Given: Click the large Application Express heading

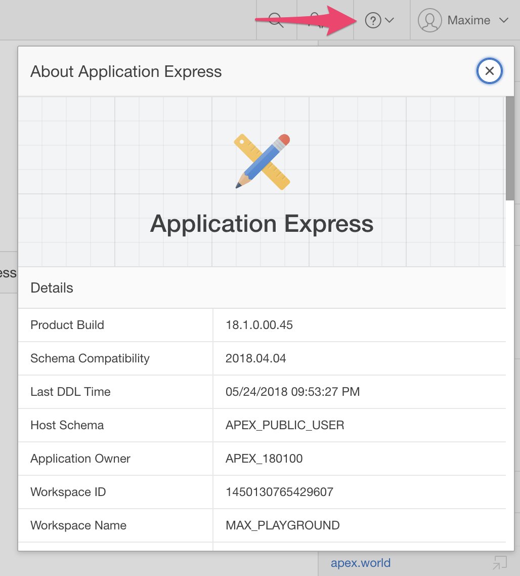Looking at the screenshot, I should (262, 224).
